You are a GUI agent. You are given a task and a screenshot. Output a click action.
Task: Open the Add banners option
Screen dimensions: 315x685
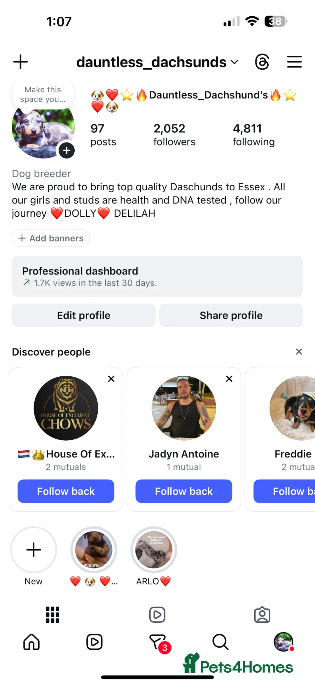coord(51,238)
